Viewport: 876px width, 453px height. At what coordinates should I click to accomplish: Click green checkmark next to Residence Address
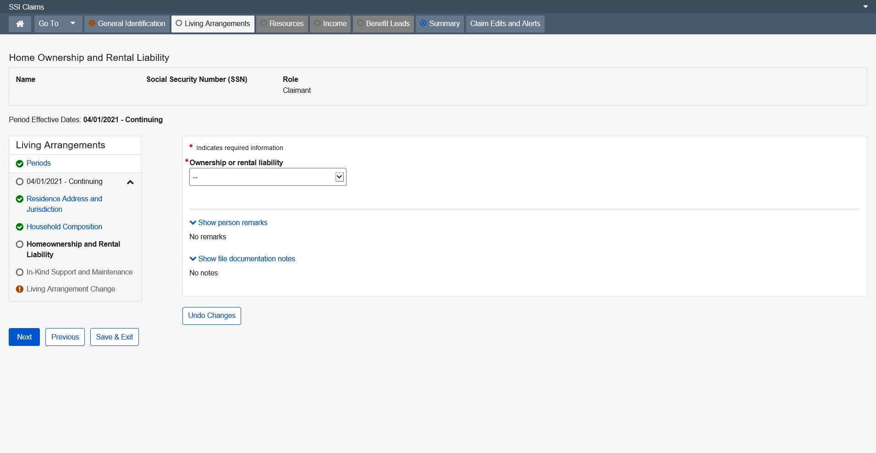pyautogui.click(x=20, y=199)
